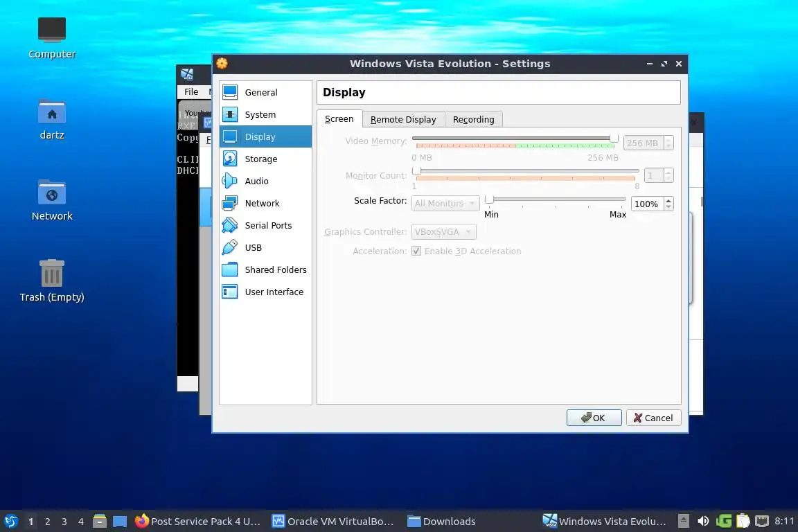Image resolution: width=798 pixels, height=532 pixels.
Task: Switch to the Recording tab
Action: click(x=473, y=119)
